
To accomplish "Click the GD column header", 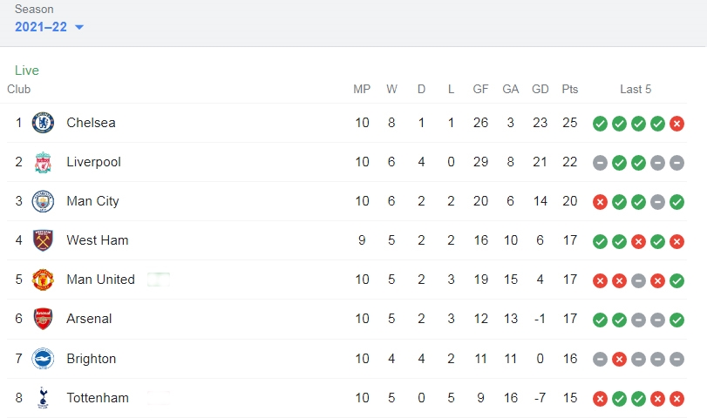I will pyautogui.click(x=540, y=89).
